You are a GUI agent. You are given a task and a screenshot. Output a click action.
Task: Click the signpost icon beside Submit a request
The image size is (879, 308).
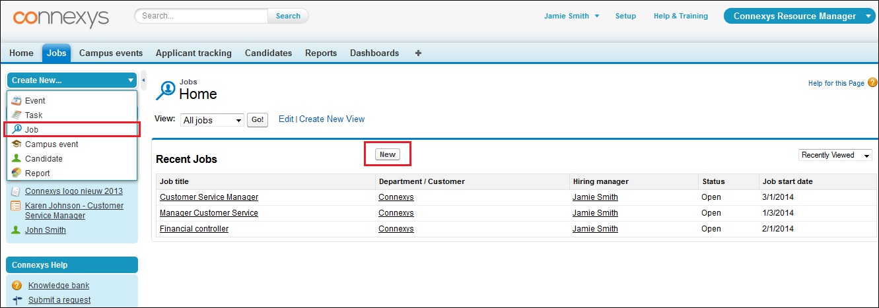tap(17, 300)
